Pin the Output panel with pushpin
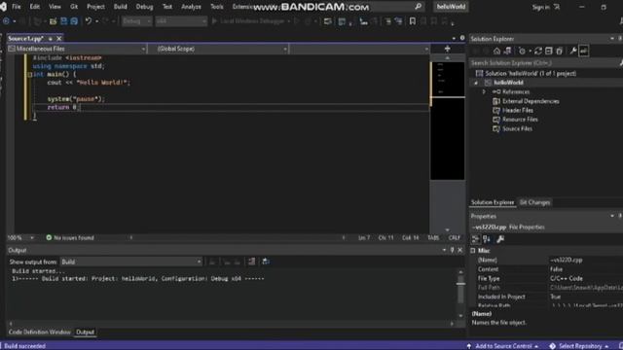 (x=452, y=250)
